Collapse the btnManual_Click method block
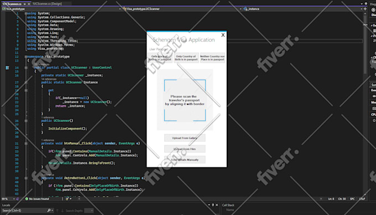The image size is (376, 215). click(26, 144)
